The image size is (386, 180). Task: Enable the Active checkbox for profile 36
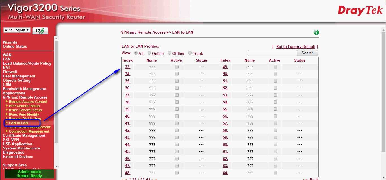pos(177,88)
